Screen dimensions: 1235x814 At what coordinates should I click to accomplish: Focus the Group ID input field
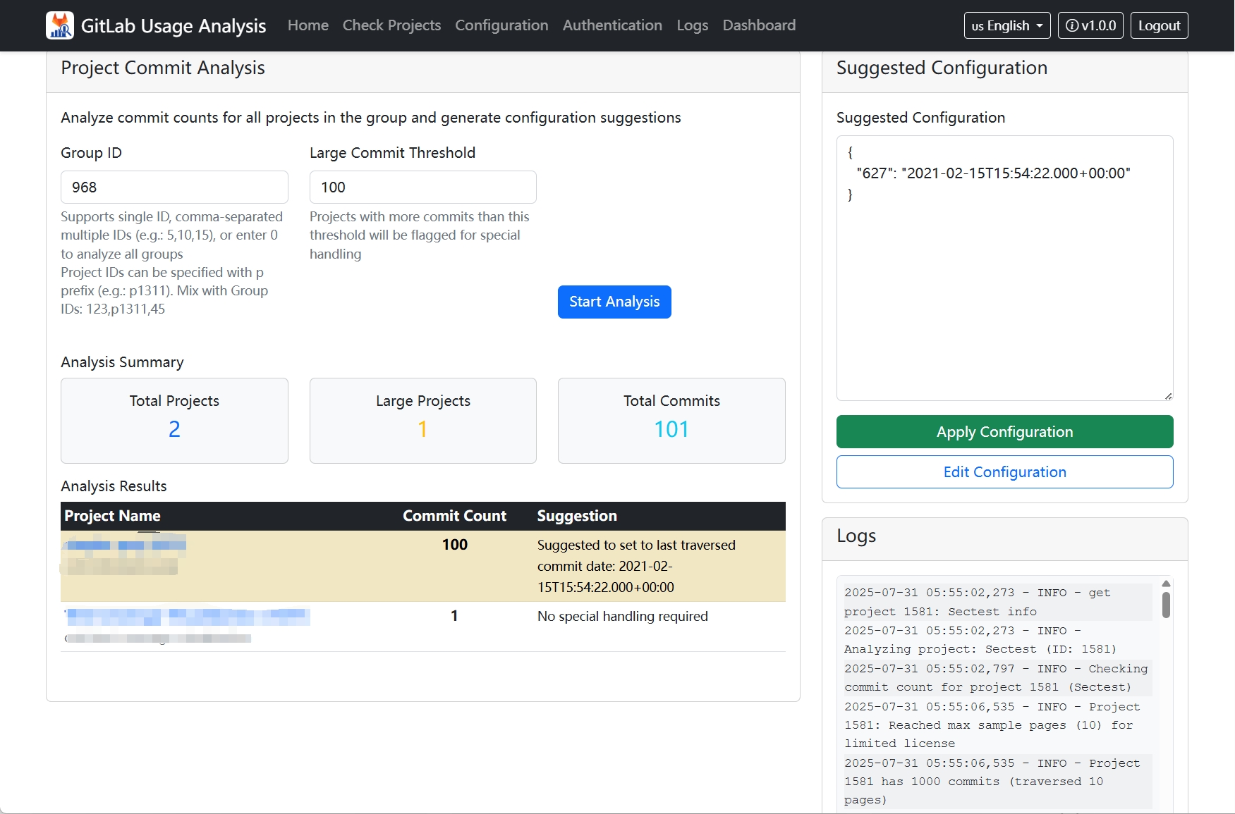pyautogui.click(x=174, y=187)
